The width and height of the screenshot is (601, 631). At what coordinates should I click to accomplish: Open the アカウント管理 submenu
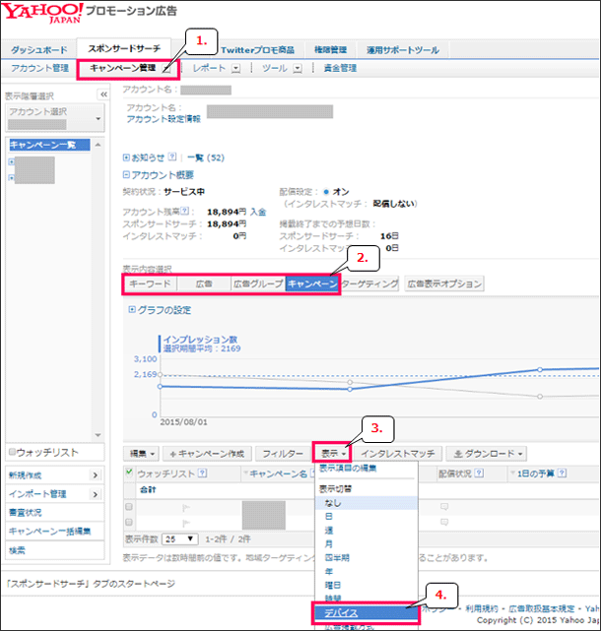coord(39,68)
